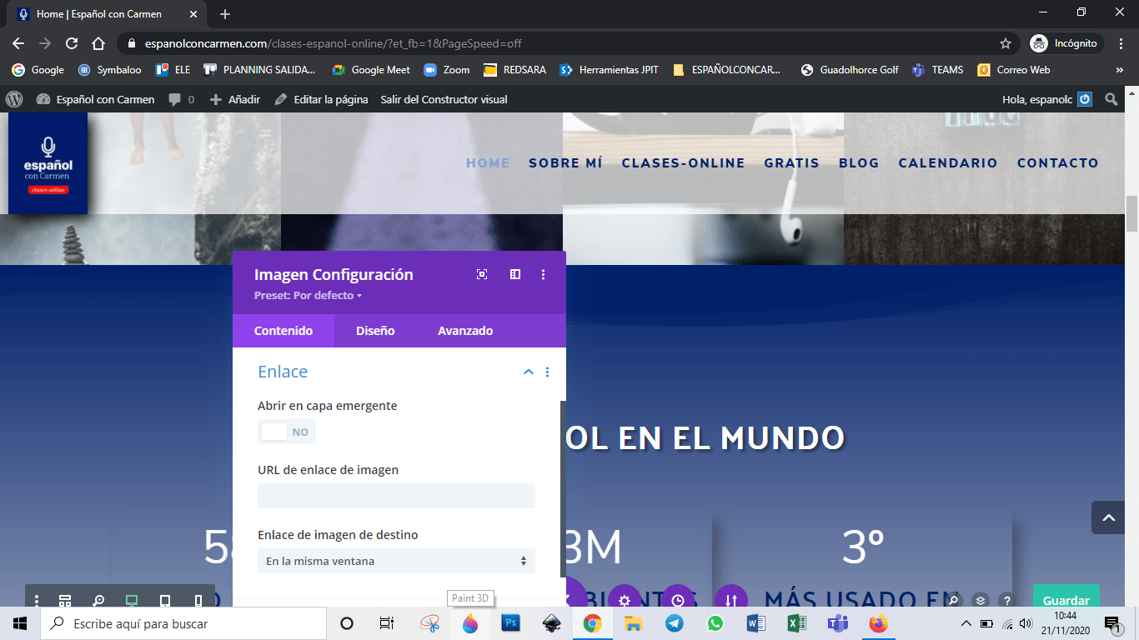This screenshot has width=1139, height=640.
Task: Open the Windows Start menu
Action: tap(20, 623)
